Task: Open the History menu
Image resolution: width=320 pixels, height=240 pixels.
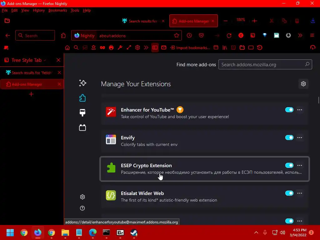Action: pos(39,10)
